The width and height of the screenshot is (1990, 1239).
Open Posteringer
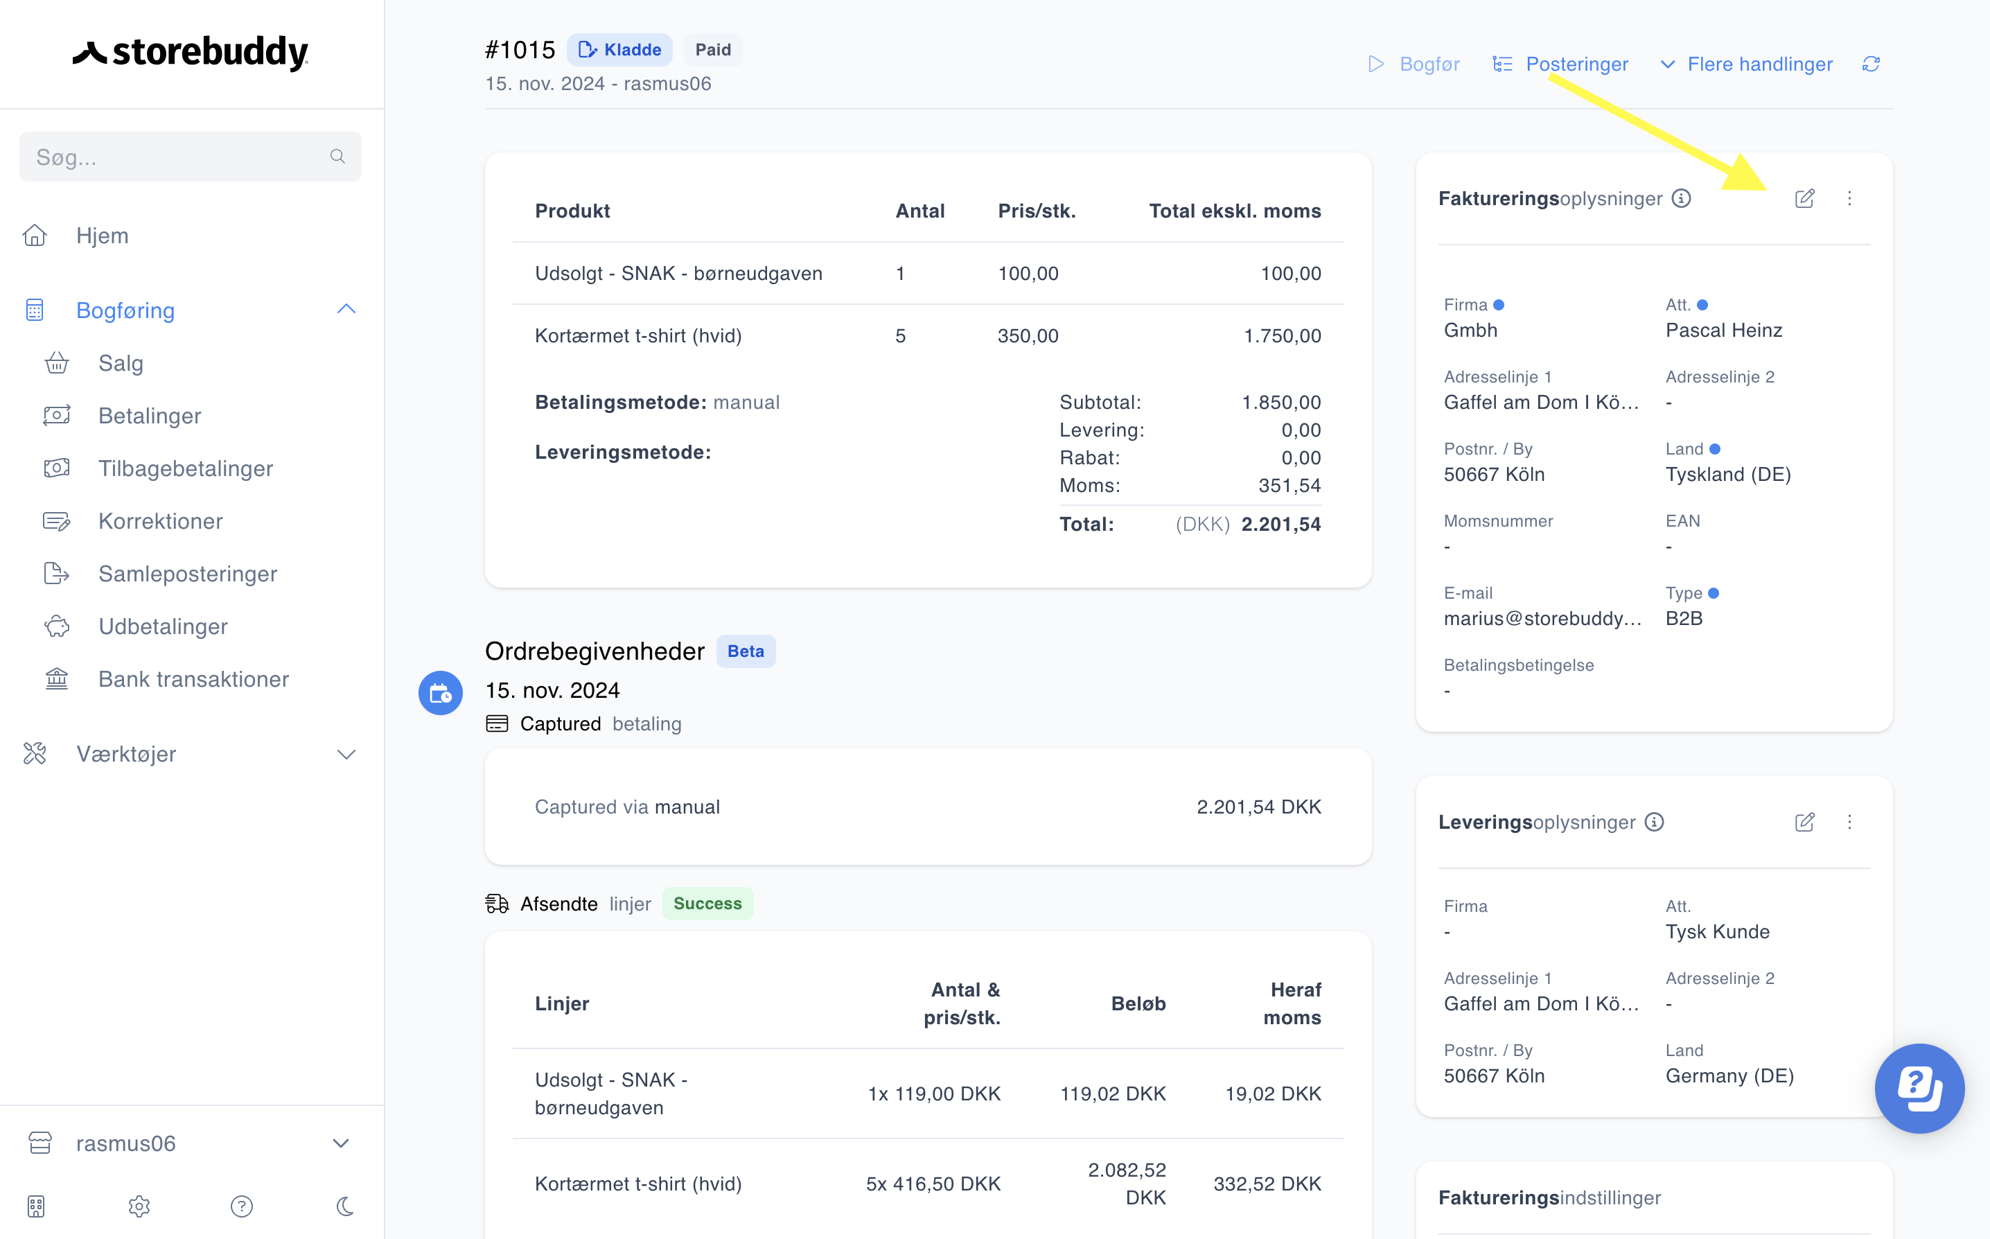pyautogui.click(x=1560, y=64)
